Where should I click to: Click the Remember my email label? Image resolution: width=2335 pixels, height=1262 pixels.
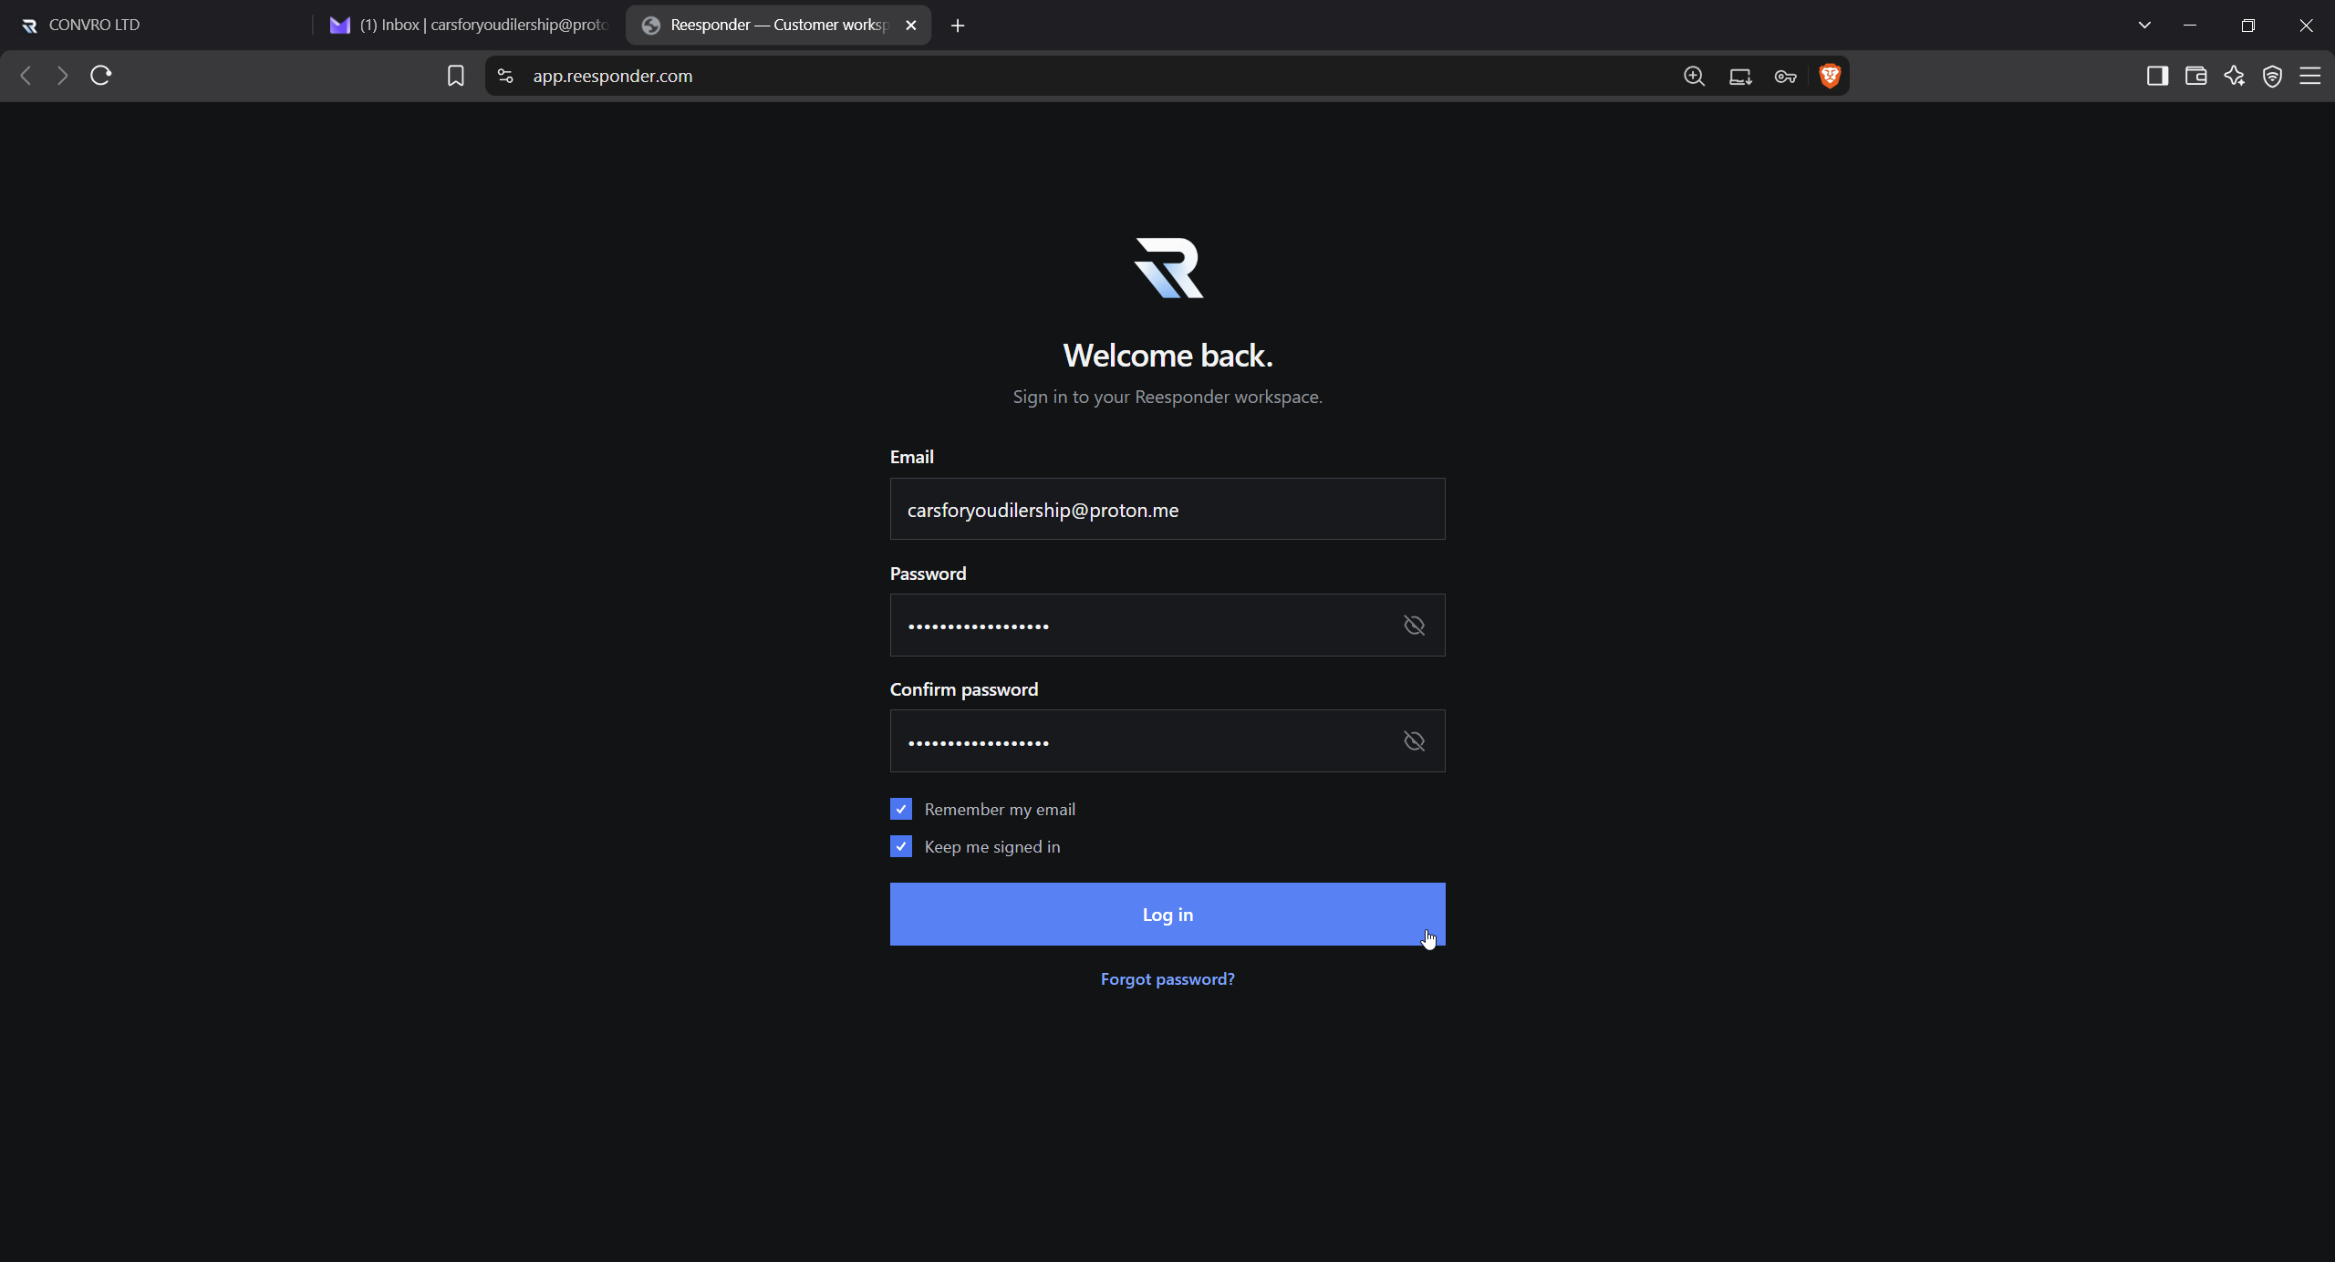[1000, 810]
